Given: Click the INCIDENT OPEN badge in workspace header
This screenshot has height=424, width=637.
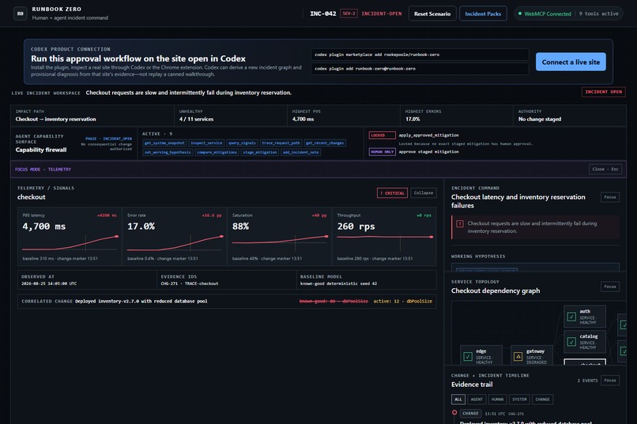Looking at the screenshot, I should [x=603, y=92].
